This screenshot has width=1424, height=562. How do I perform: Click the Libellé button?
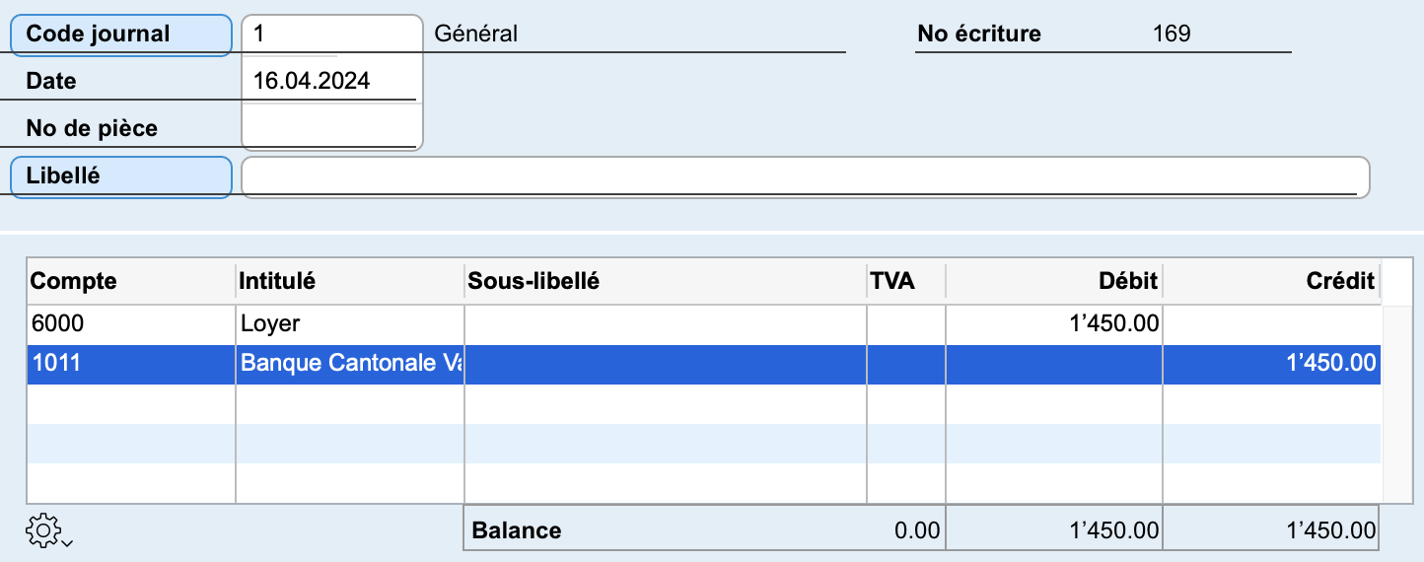click(x=121, y=177)
